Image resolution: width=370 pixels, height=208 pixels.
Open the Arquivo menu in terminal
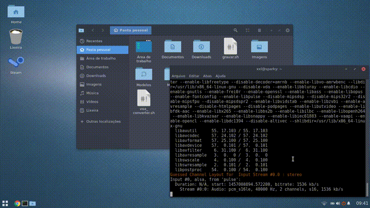coord(179,76)
